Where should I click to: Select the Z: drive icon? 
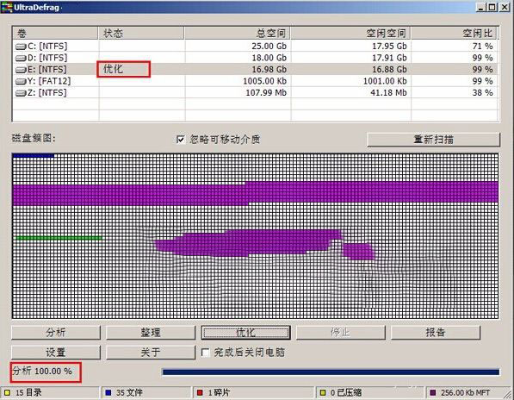click(x=21, y=93)
